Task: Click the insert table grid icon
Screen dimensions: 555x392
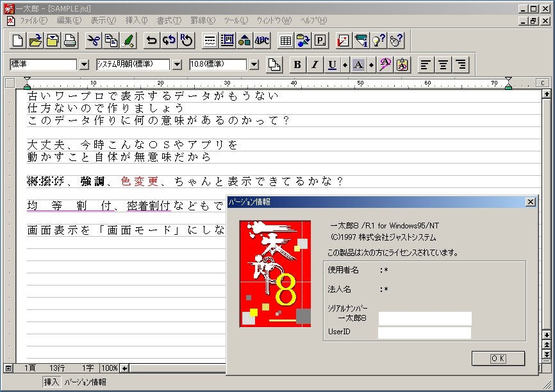Action: pyautogui.click(x=286, y=41)
